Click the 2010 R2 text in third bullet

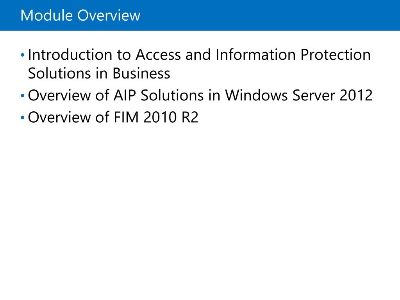[171, 117]
